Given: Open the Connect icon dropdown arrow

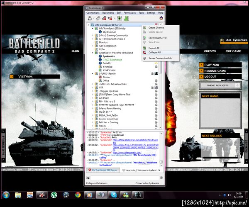Looking at the screenshot, I should coord(94,18).
